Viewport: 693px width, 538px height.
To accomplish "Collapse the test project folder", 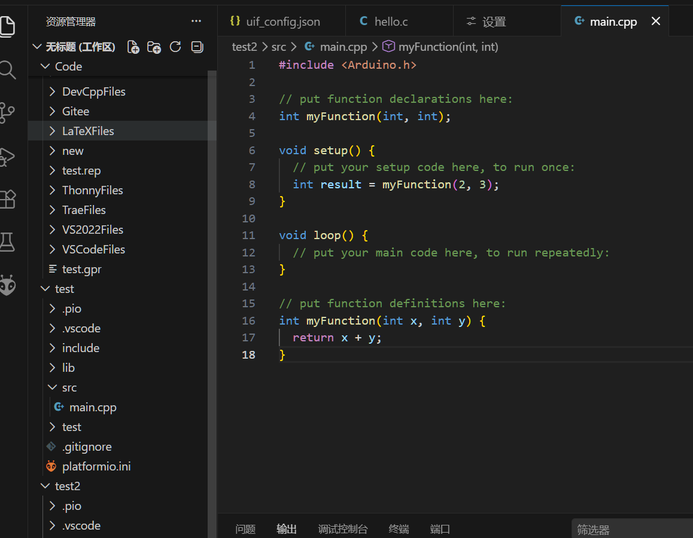I will pyautogui.click(x=45, y=289).
